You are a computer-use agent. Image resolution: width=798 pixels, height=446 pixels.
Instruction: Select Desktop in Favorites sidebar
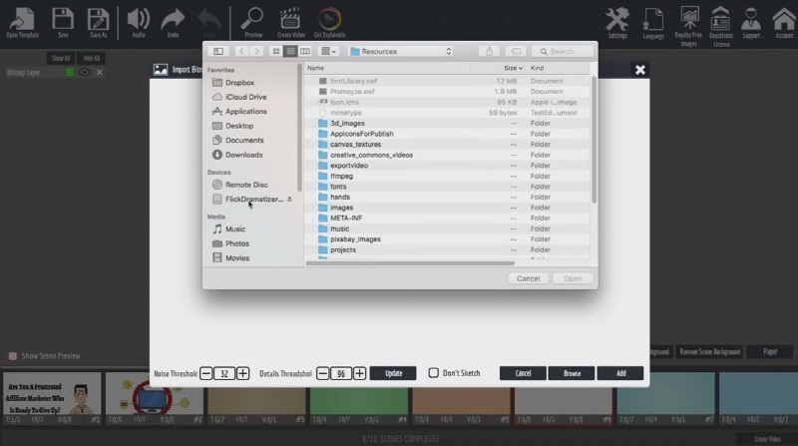tap(239, 126)
